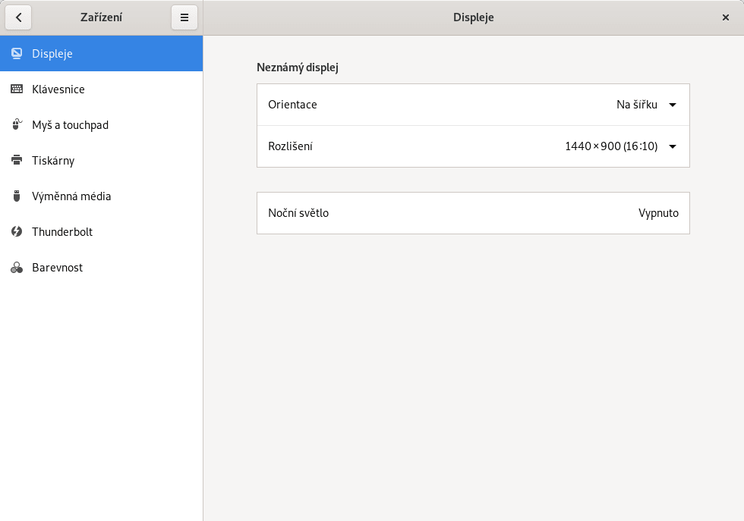Expand the Rozlišení dropdown arrow
This screenshot has width=744, height=521.
673,147
